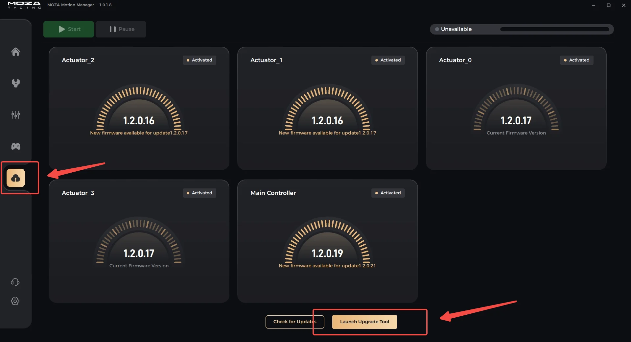Click the Pause button

click(x=121, y=29)
